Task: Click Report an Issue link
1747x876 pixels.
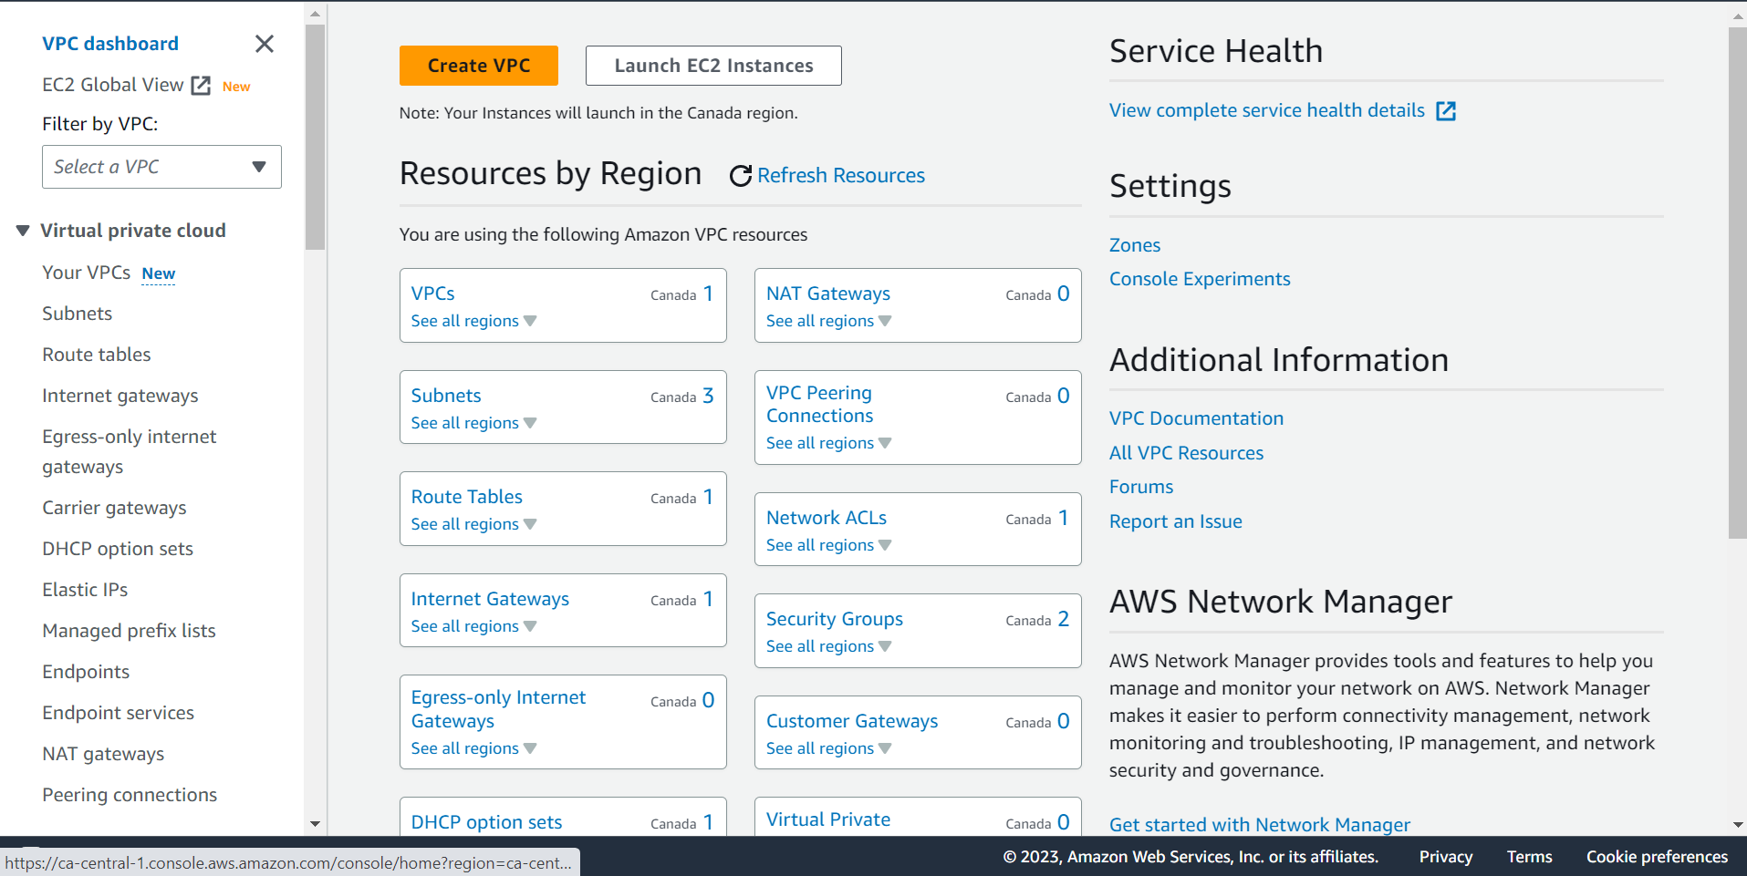Action: [x=1175, y=521]
